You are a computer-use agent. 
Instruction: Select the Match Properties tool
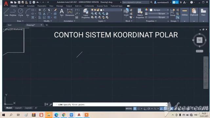(x=140, y=13)
